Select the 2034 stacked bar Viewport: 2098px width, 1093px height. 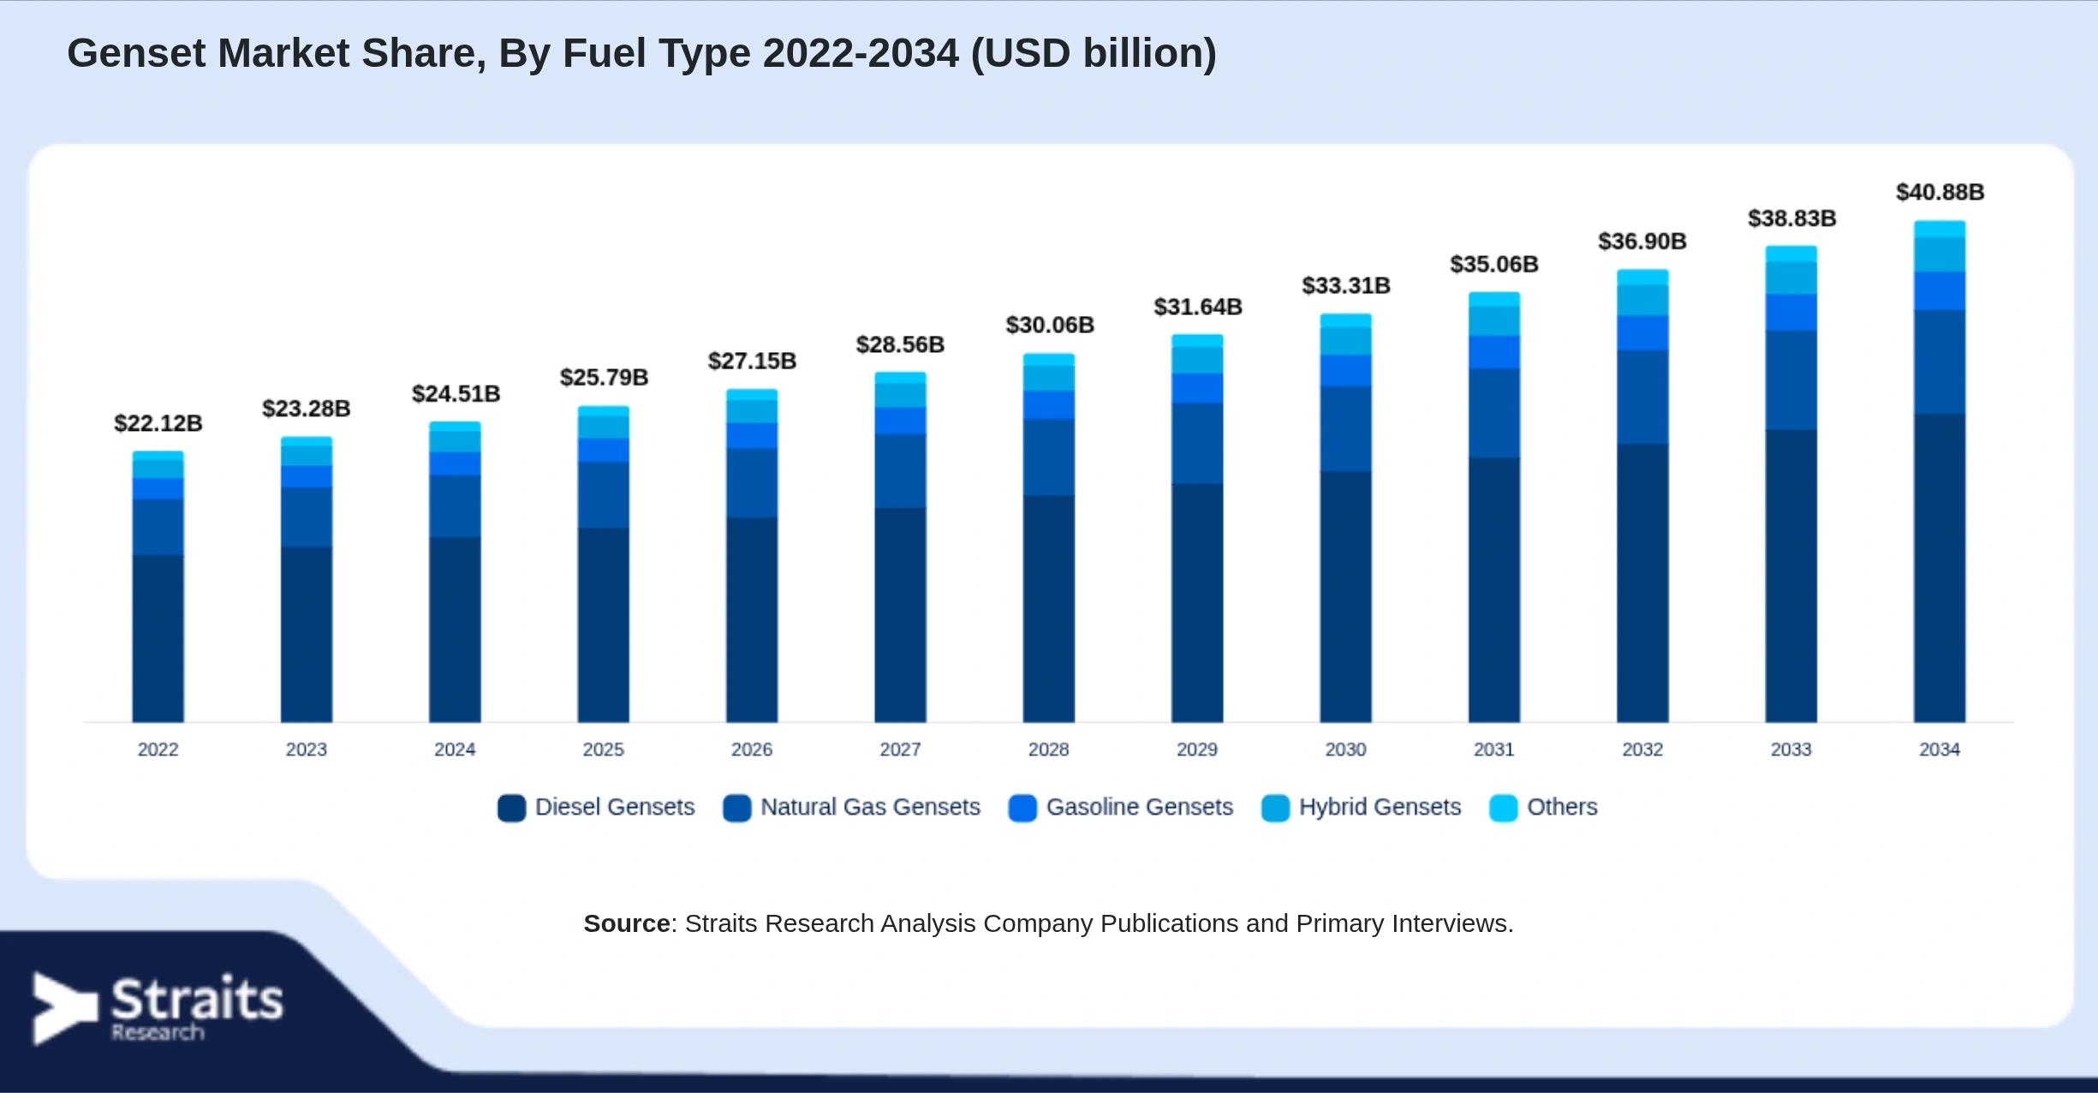point(1940,472)
